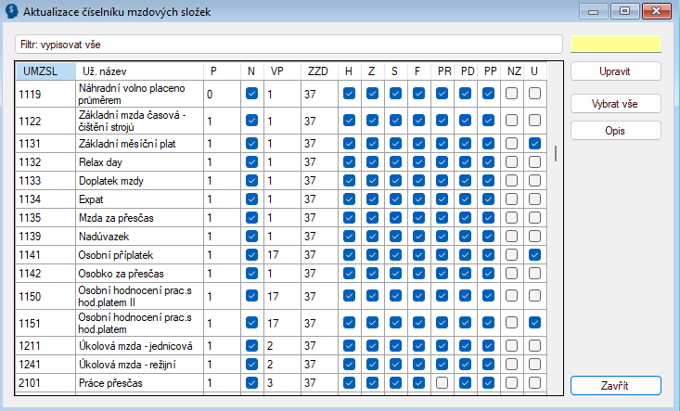
Task: Click the VP column header
Action: (282, 71)
